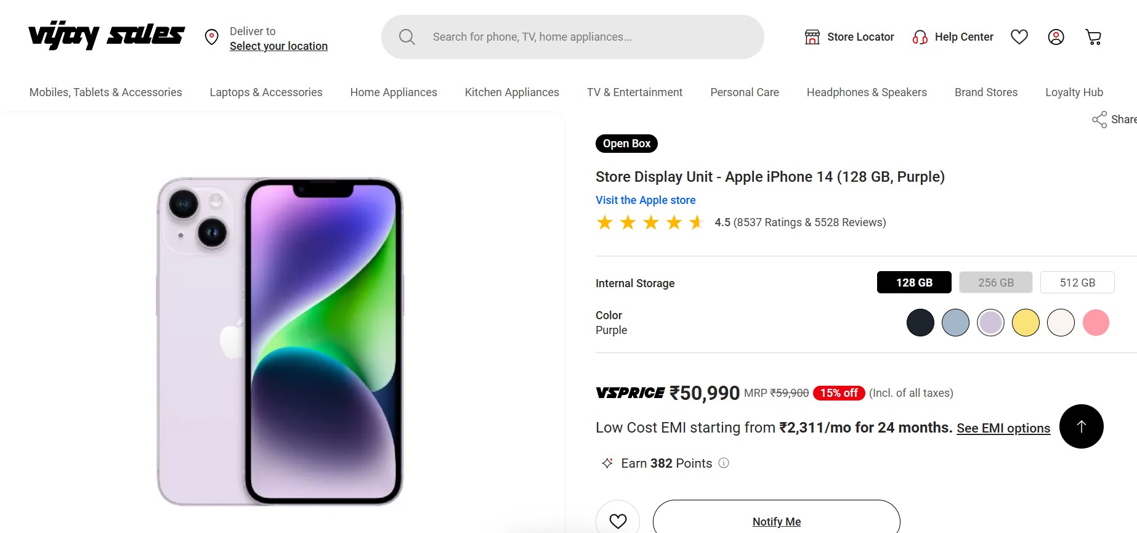1137x533 pixels.
Task: Pick the yellow color swatch
Action: click(1026, 323)
